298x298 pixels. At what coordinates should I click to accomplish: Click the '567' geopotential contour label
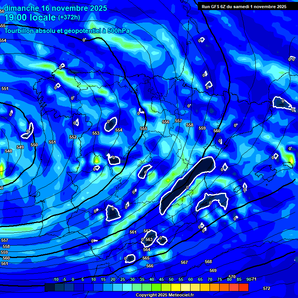184,262
